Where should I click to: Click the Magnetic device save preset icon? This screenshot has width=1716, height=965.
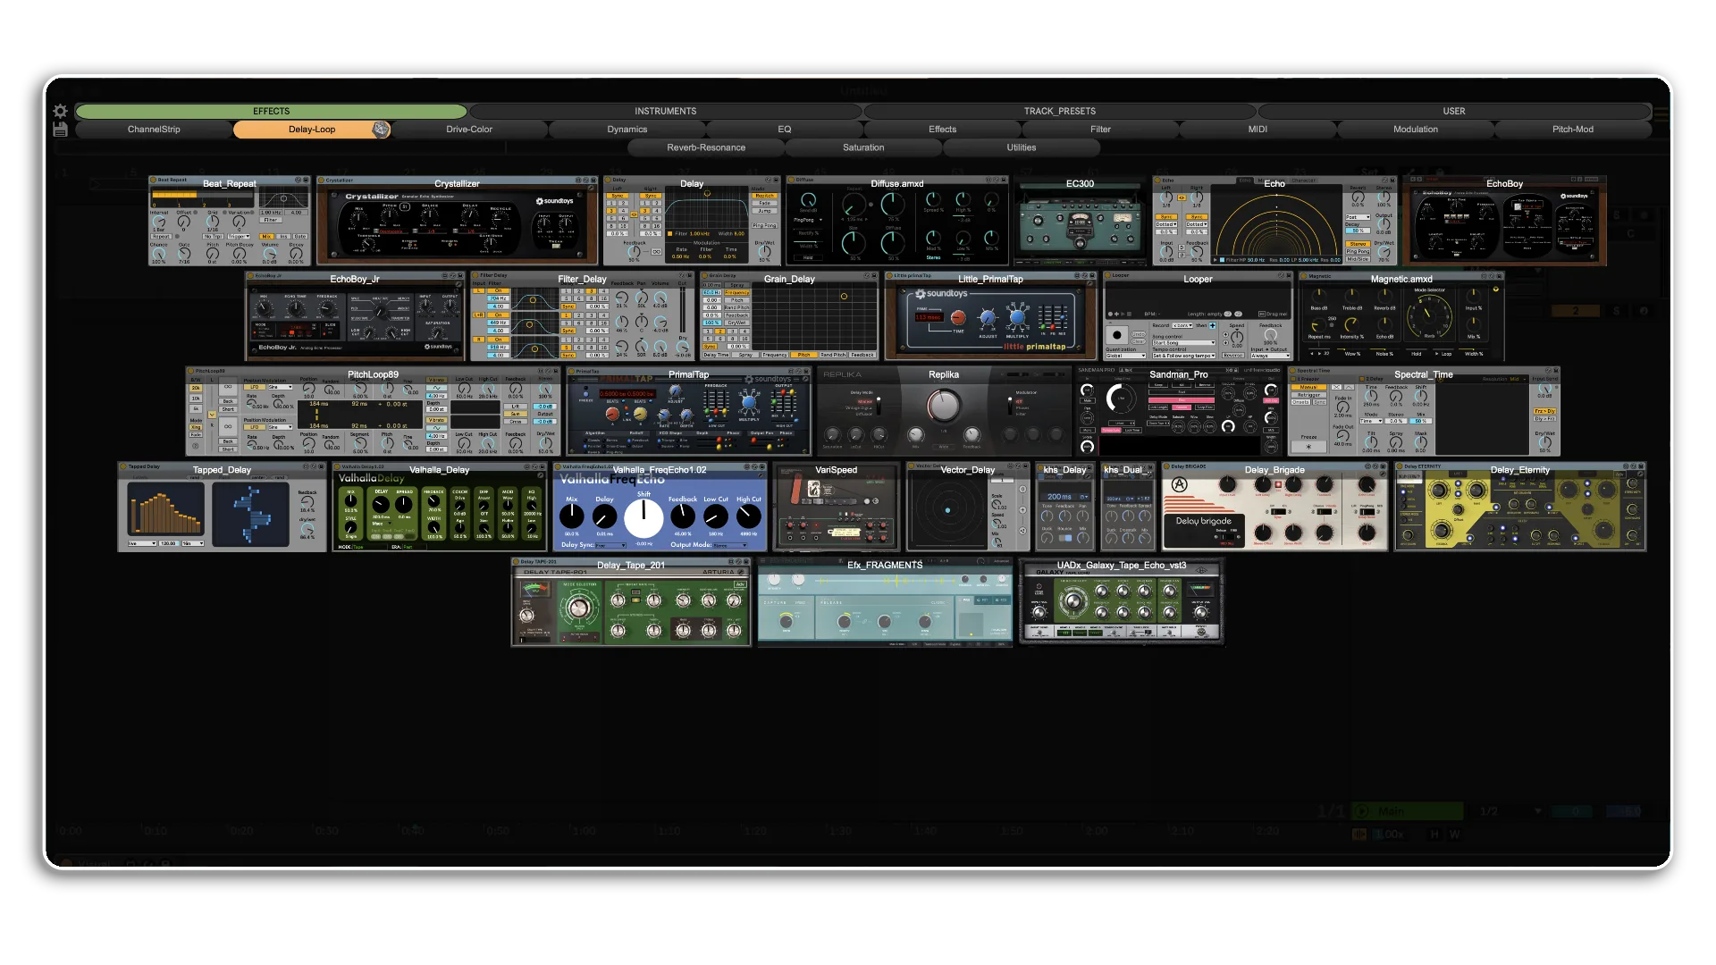[x=1499, y=276]
